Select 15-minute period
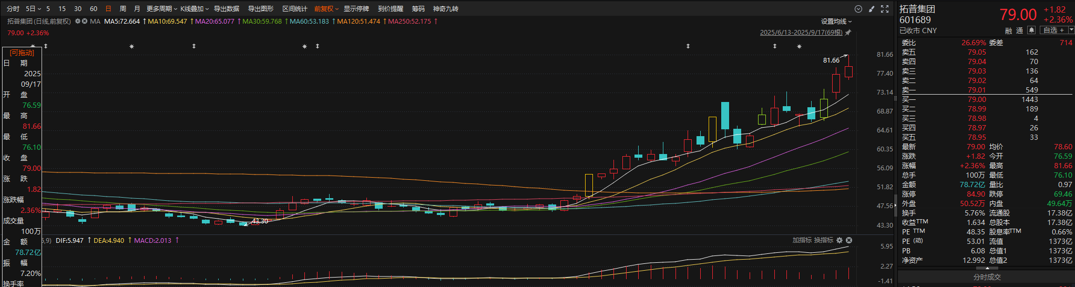1075x287 pixels. 62,9
